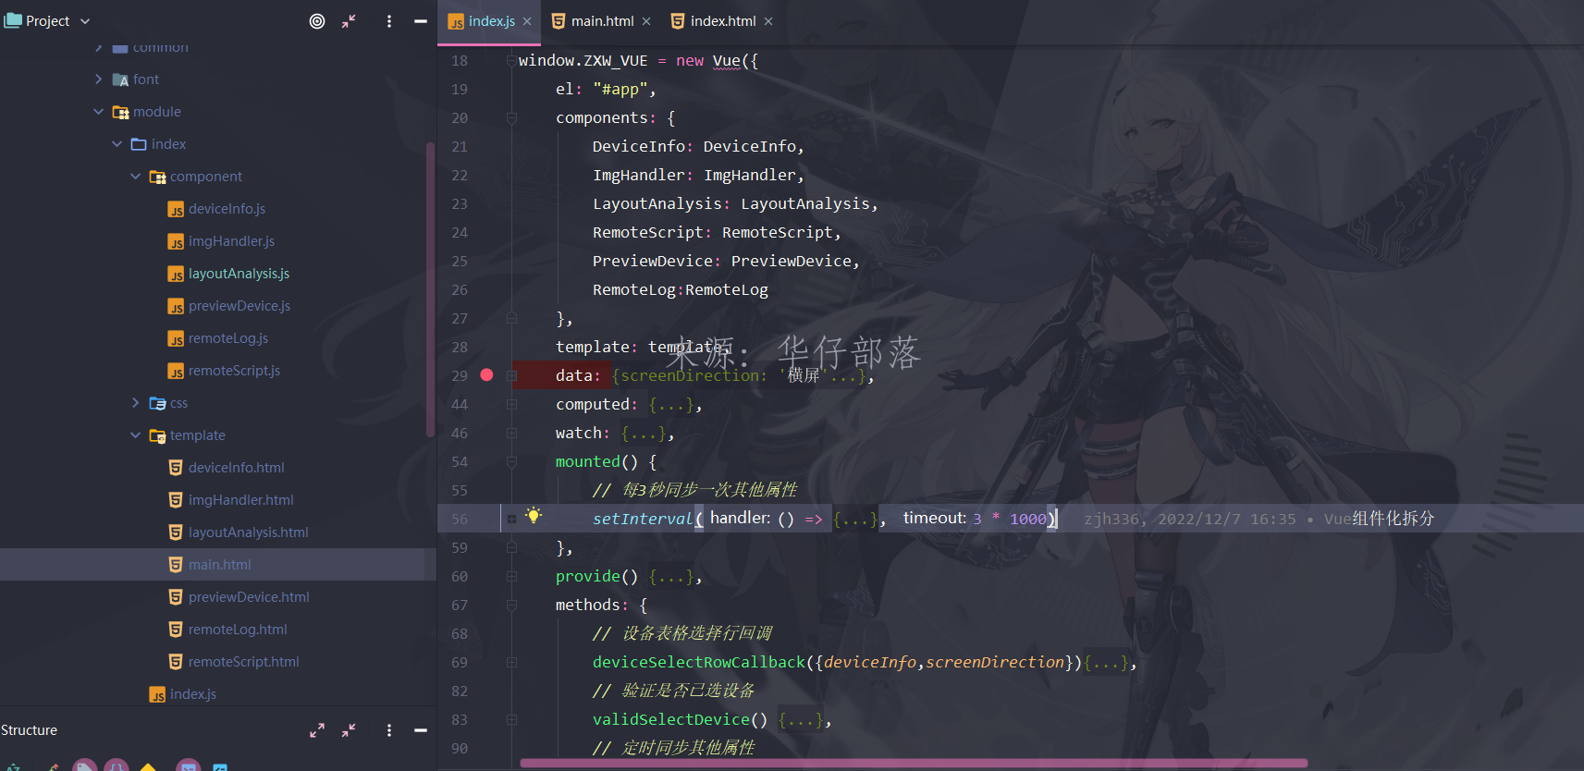The image size is (1584, 771).
Task: Unfold the data block on line 29
Action: pyautogui.click(x=511, y=376)
